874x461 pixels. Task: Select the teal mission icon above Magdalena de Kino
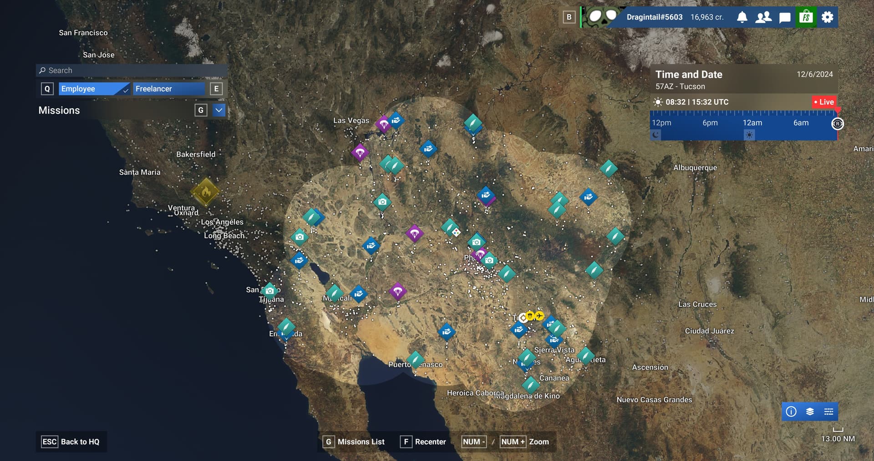(531, 385)
